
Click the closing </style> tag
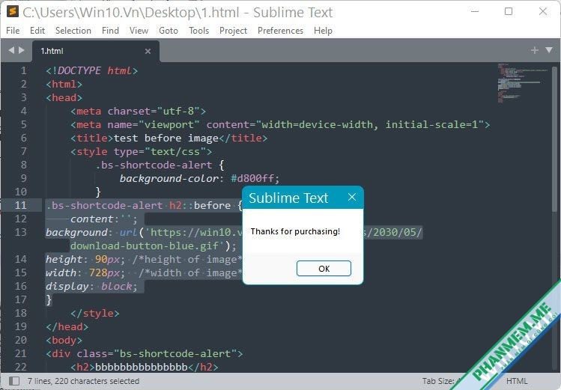(x=95, y=313)
